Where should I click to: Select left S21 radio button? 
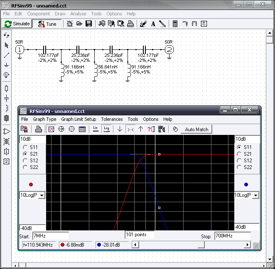(x=25, y=154)
